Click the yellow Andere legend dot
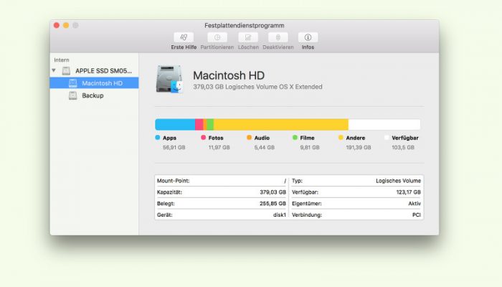The width and height of the screenshot is (502, 287). [341, 138]
